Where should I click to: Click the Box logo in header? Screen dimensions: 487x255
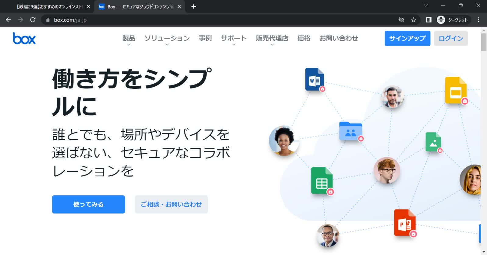tap(24, 38)
